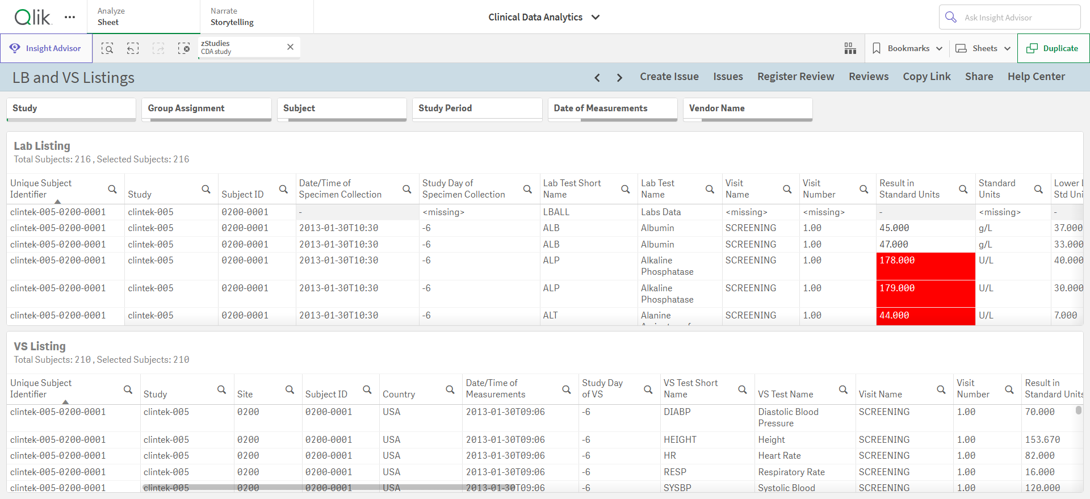This screenshot has width=1090, height=499.
Task: Go to the previous sheet arrow
Action: (x=597, y=77)
